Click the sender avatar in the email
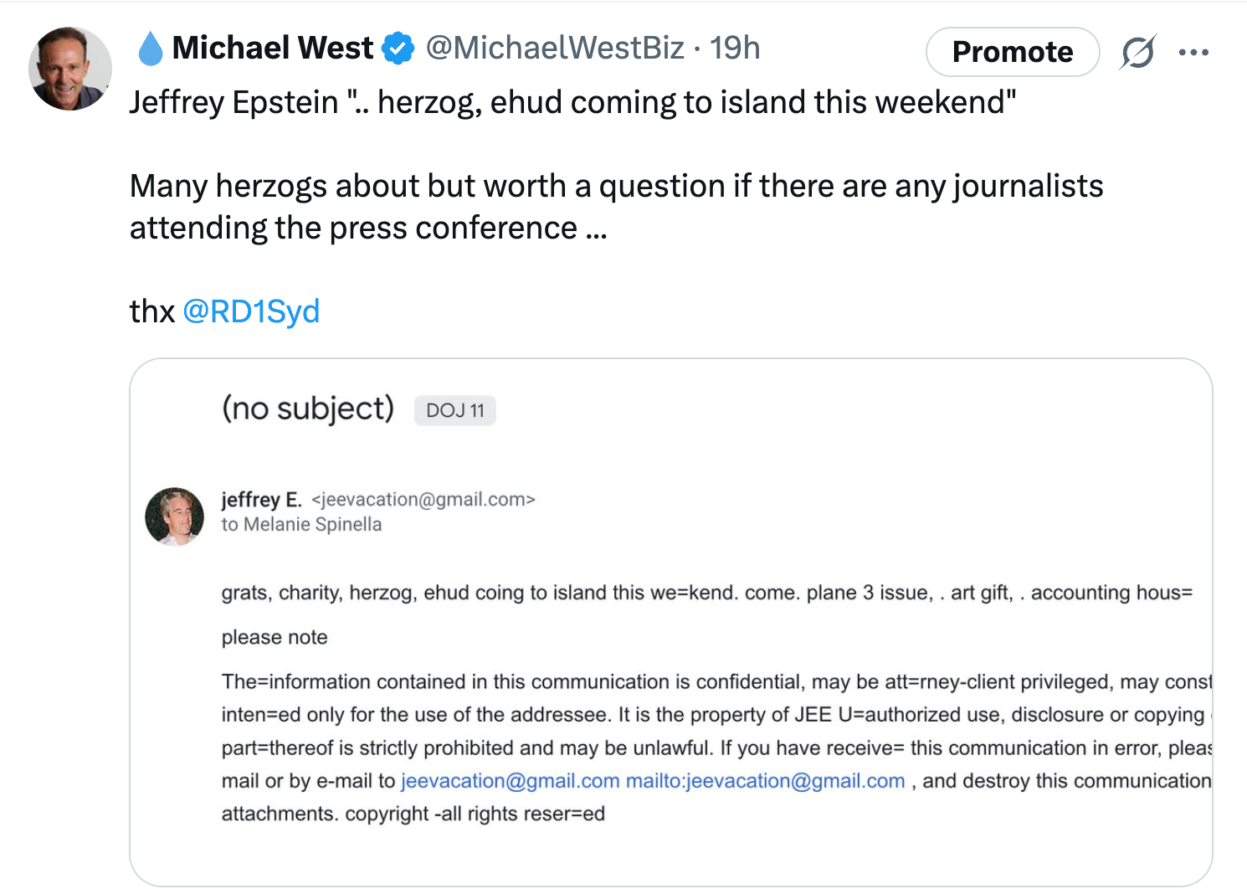Screen dimensions: 1247x889 click(x=174, y=516)
